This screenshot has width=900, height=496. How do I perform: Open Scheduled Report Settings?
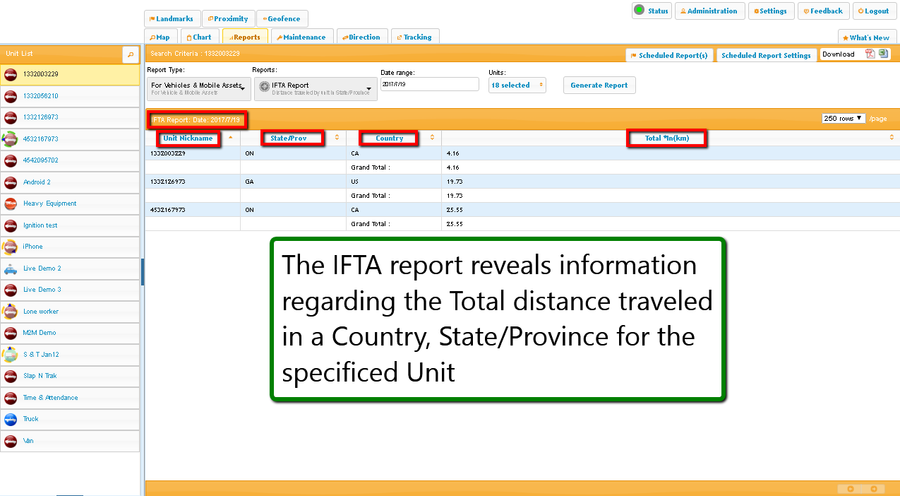tap(766, 55)
